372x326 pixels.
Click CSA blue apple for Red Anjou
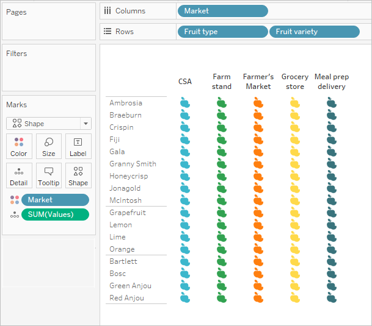pyautogui.click(x=185, y=297)
